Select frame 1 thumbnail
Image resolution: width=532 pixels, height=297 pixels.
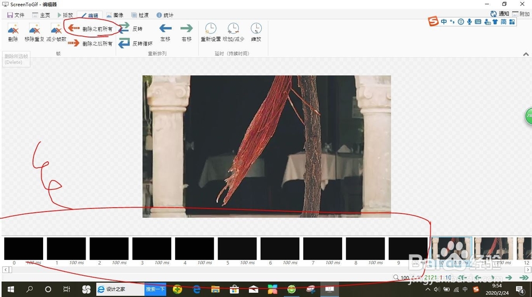[66, 249]
